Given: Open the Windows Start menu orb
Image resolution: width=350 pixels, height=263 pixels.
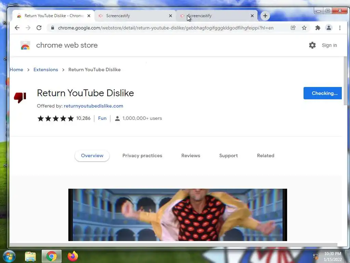Looking at the screenshot, I should click(x=9, y=256).
